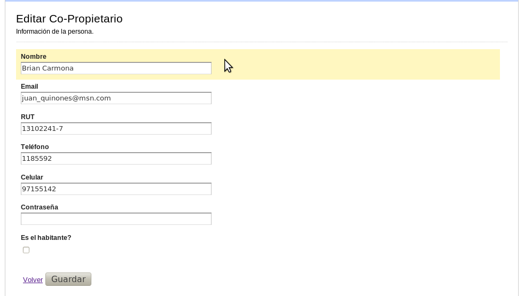
Task: Click the Es el habitante? label text
Action: [x=46, y=238]
